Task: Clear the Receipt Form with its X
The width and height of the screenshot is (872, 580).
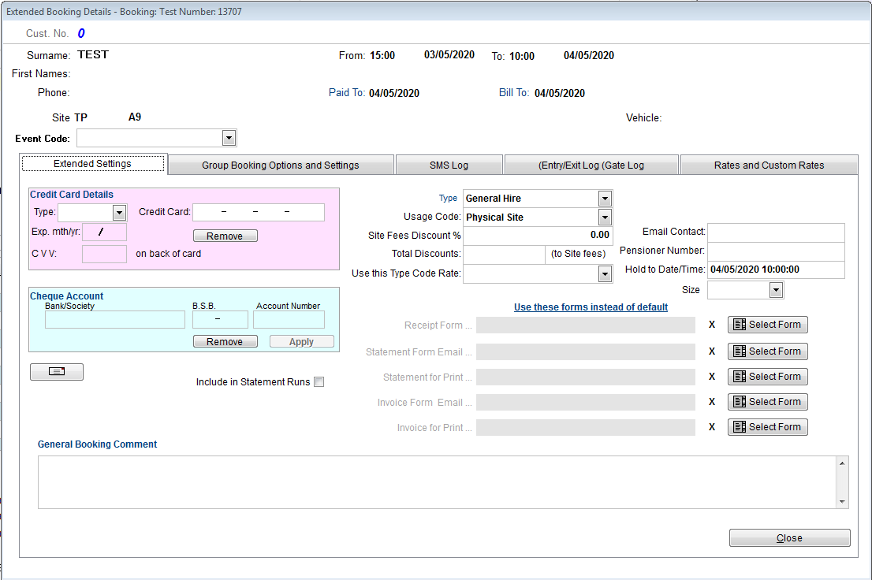Action: pos(712,325)
